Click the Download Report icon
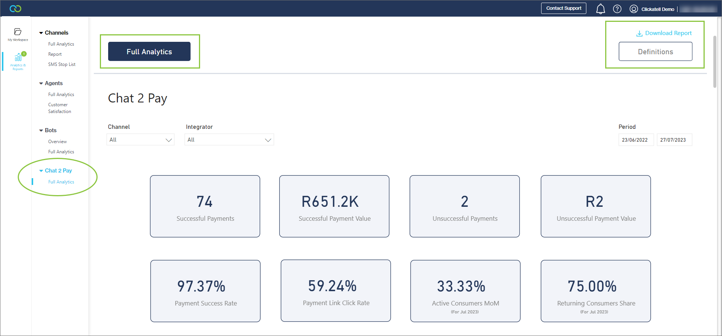The height and width of the screenshot is (336, 722). click(x=639, y=34)
